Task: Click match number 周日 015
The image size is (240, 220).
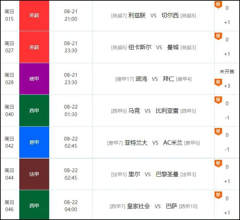Action: pyautogui.click(x=9, y=15)
